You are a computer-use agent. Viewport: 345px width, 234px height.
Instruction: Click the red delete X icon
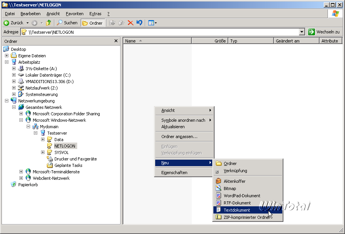pos(130,23)
